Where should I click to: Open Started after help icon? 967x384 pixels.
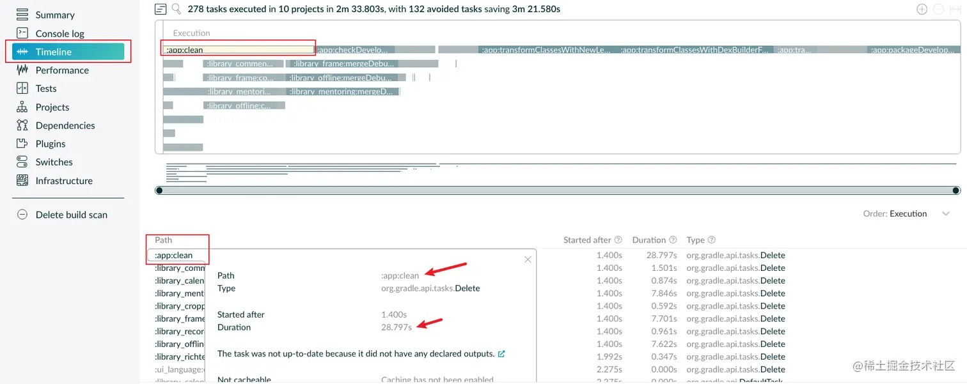point(618,240)
